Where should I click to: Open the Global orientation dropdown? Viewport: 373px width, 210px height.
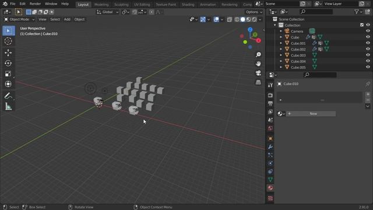pos(107,12)
